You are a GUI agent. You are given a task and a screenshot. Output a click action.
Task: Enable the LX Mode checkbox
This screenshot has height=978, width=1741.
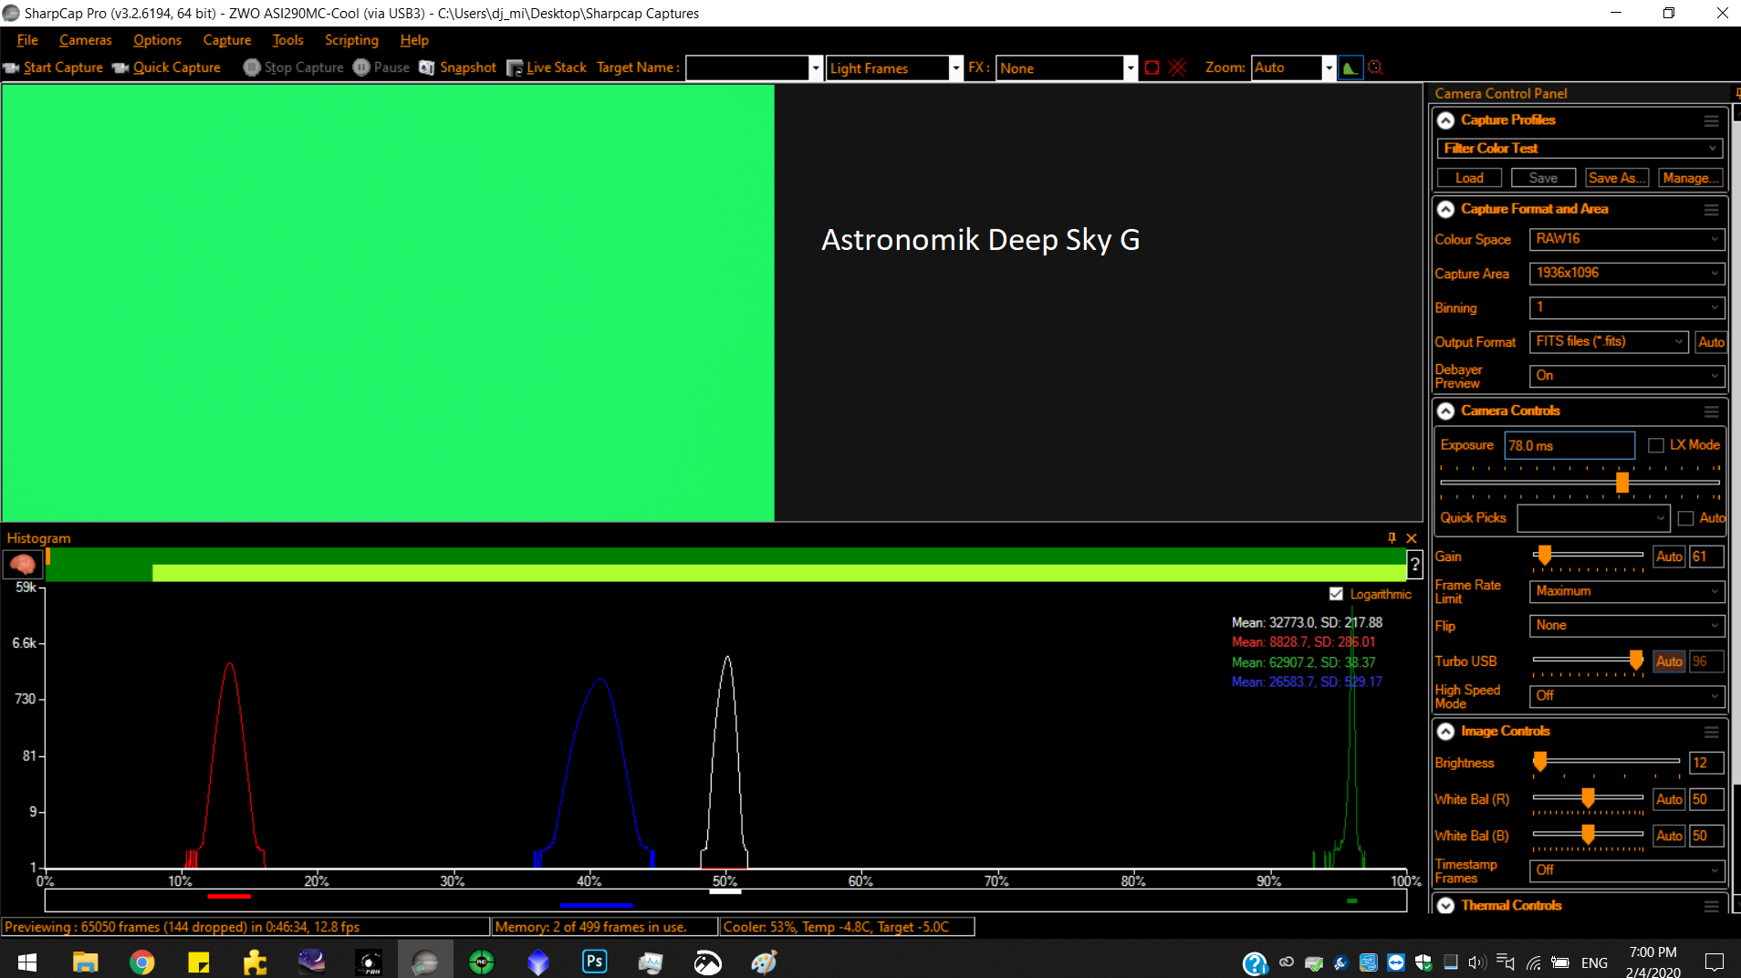point(1656,445)
